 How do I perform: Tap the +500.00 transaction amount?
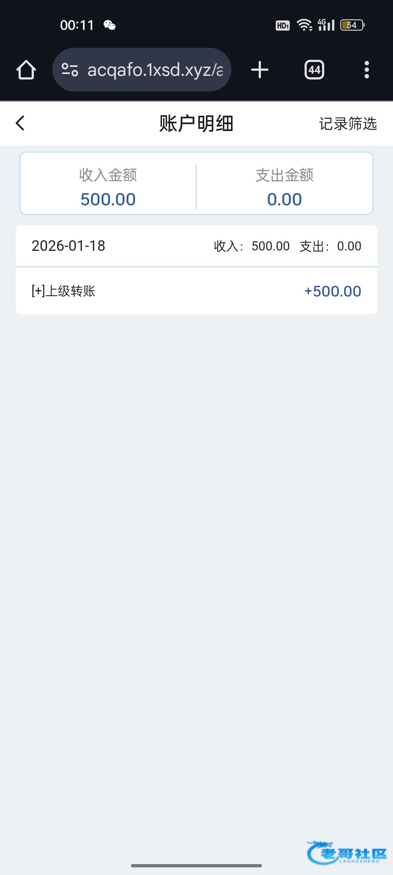point(333,291)
